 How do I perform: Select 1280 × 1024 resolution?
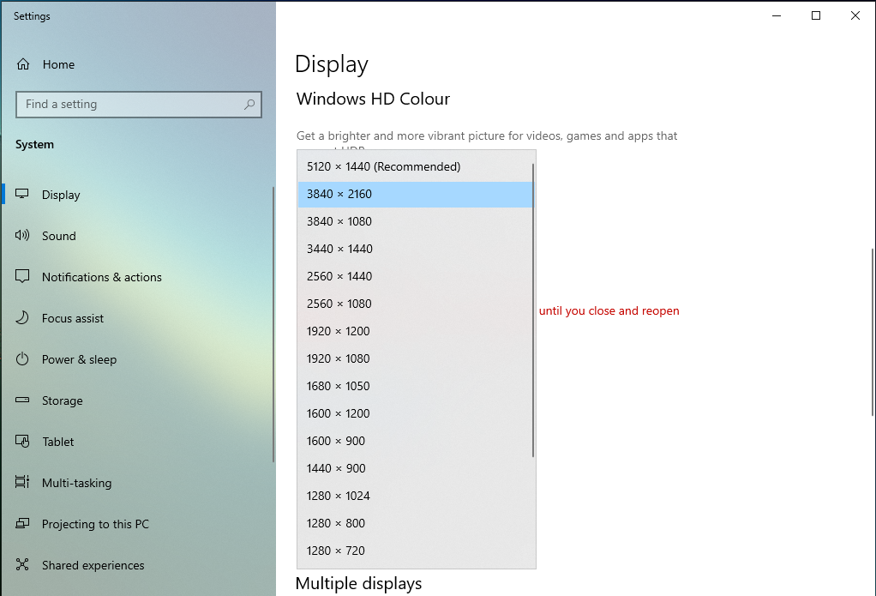(x=416, y=496)
